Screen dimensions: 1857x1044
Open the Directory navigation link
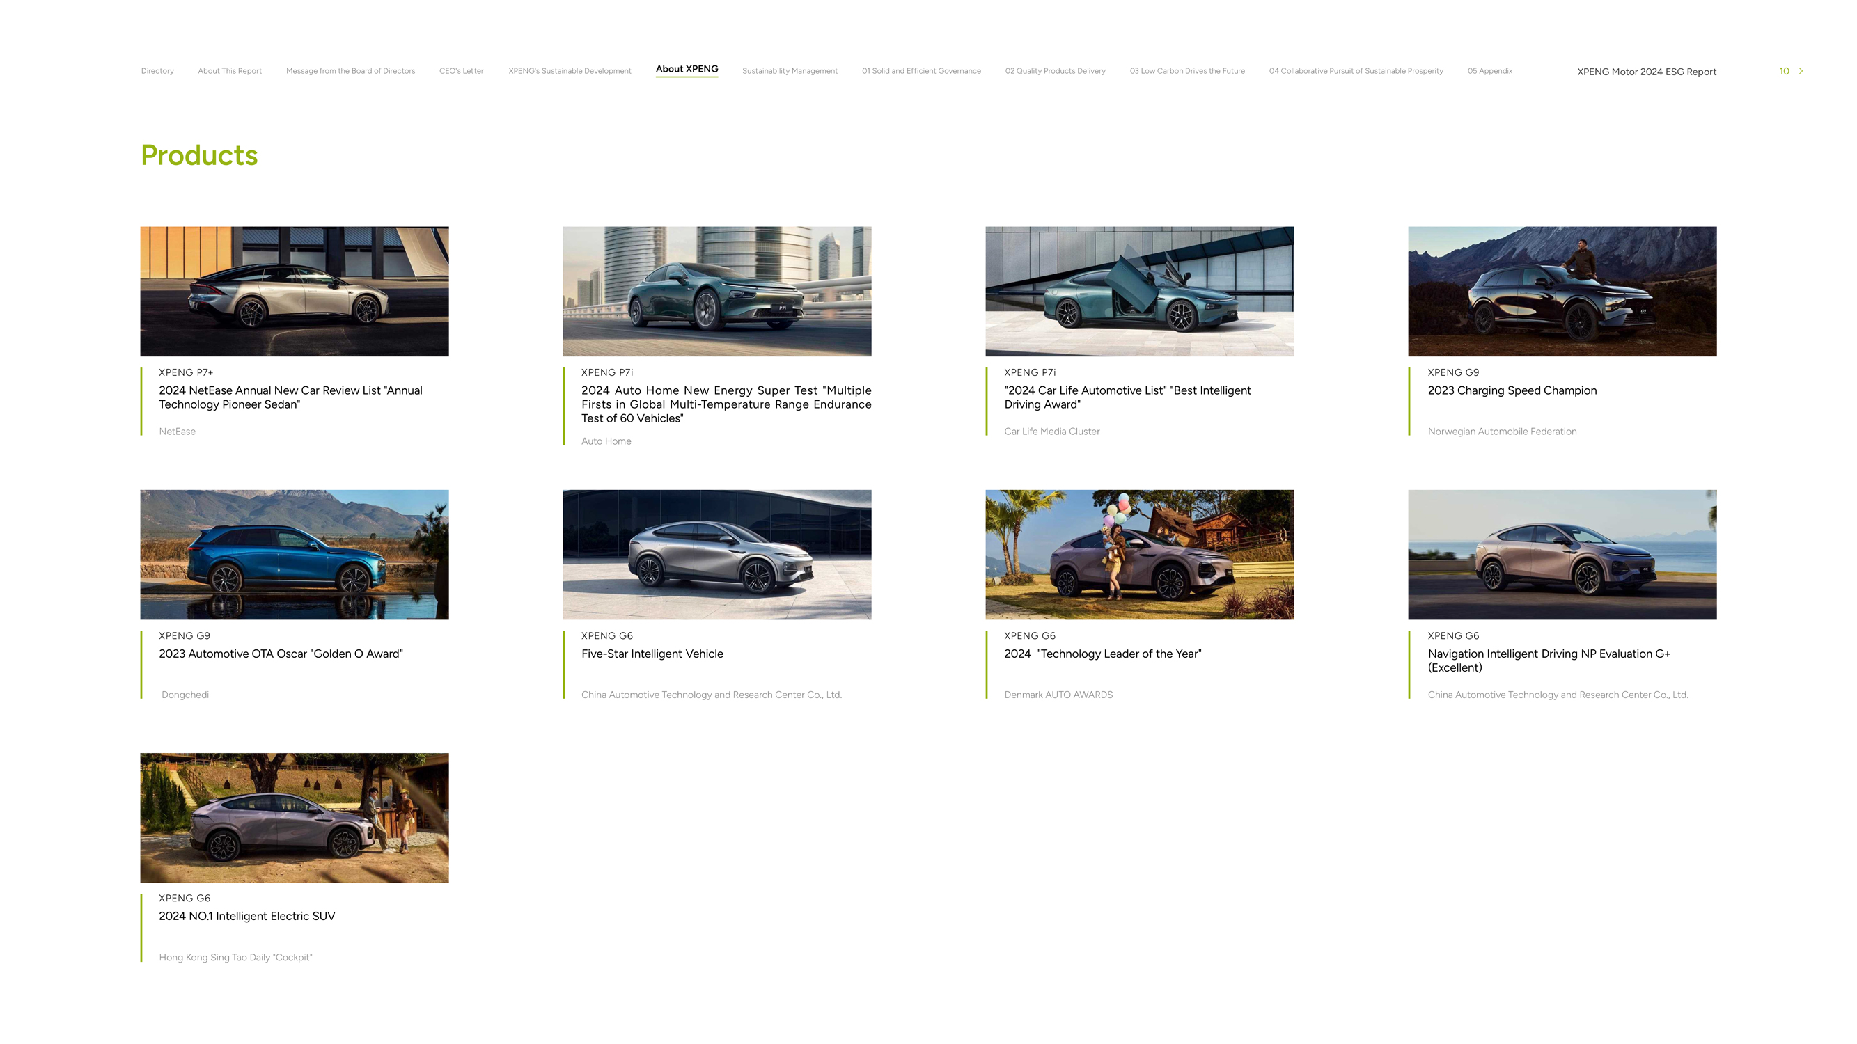pyautogui.click(x=157, y=70)
